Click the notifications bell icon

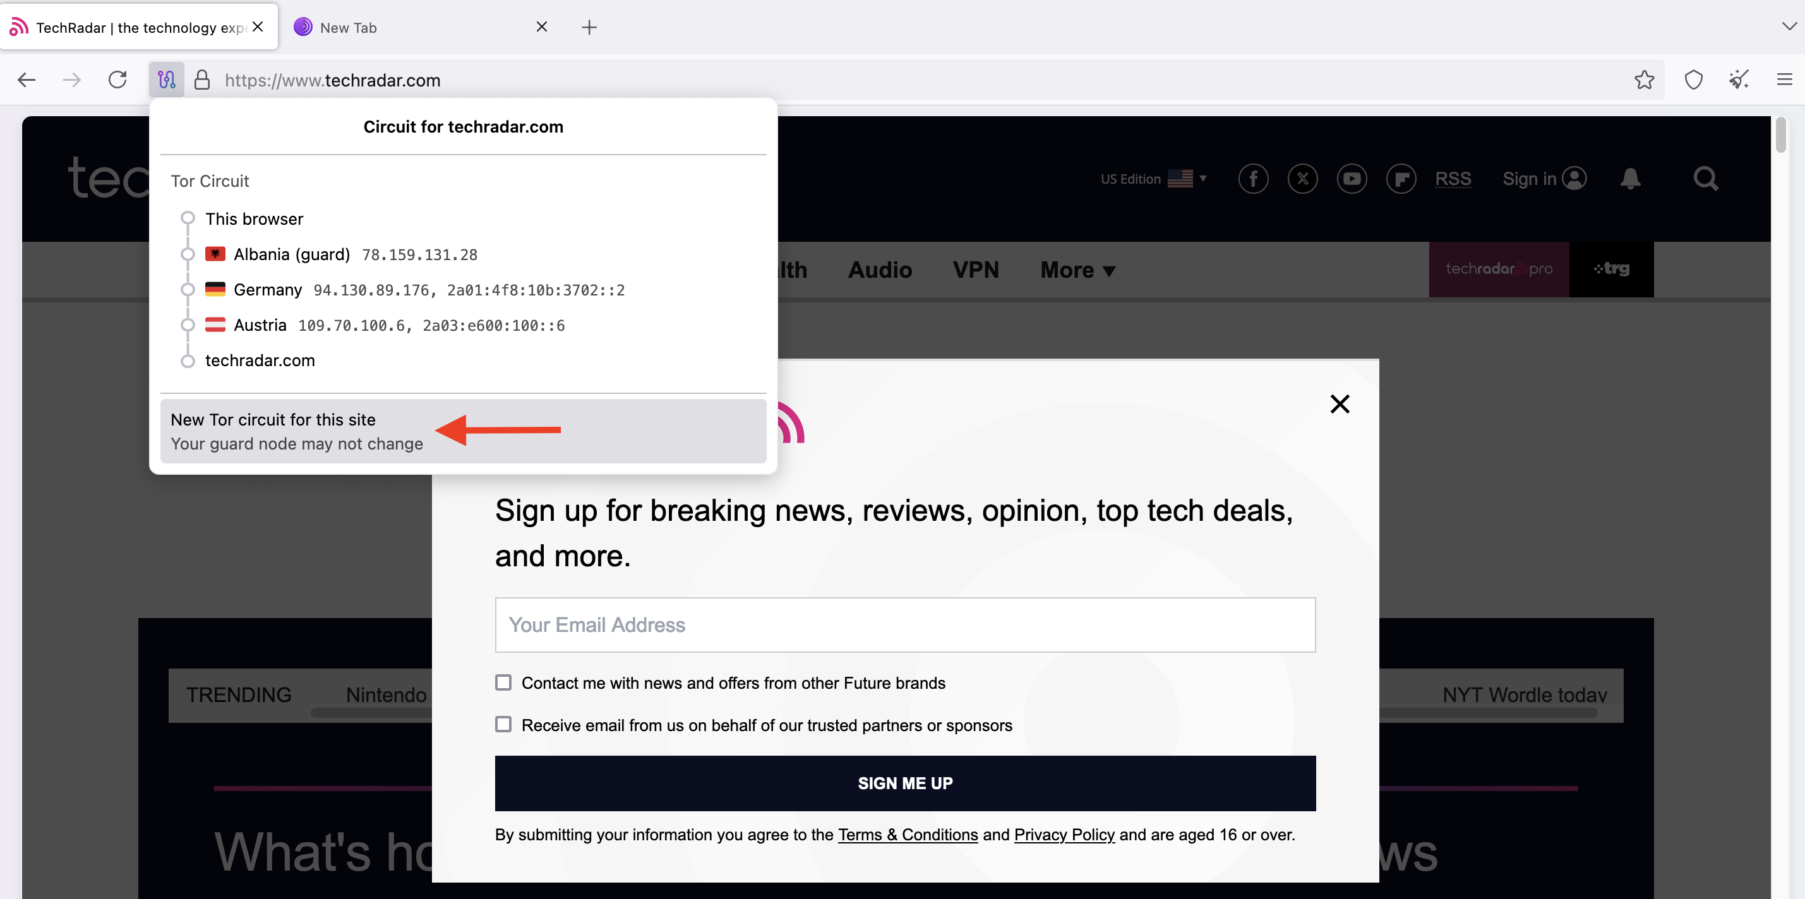pyautogui.click(x=1631, y=179)
